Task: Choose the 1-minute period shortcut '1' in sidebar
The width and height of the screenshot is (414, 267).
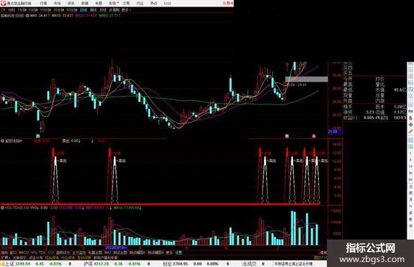Action: [x=410, y=153]
